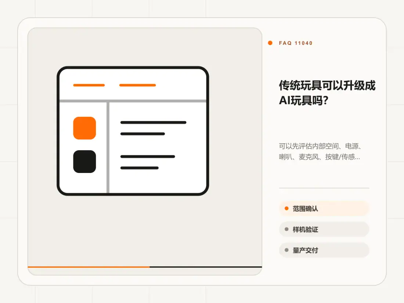The width and height of the screenshot is (404, 303).
Task: Select the 范围确认 step pill
Action: (324, 209)
